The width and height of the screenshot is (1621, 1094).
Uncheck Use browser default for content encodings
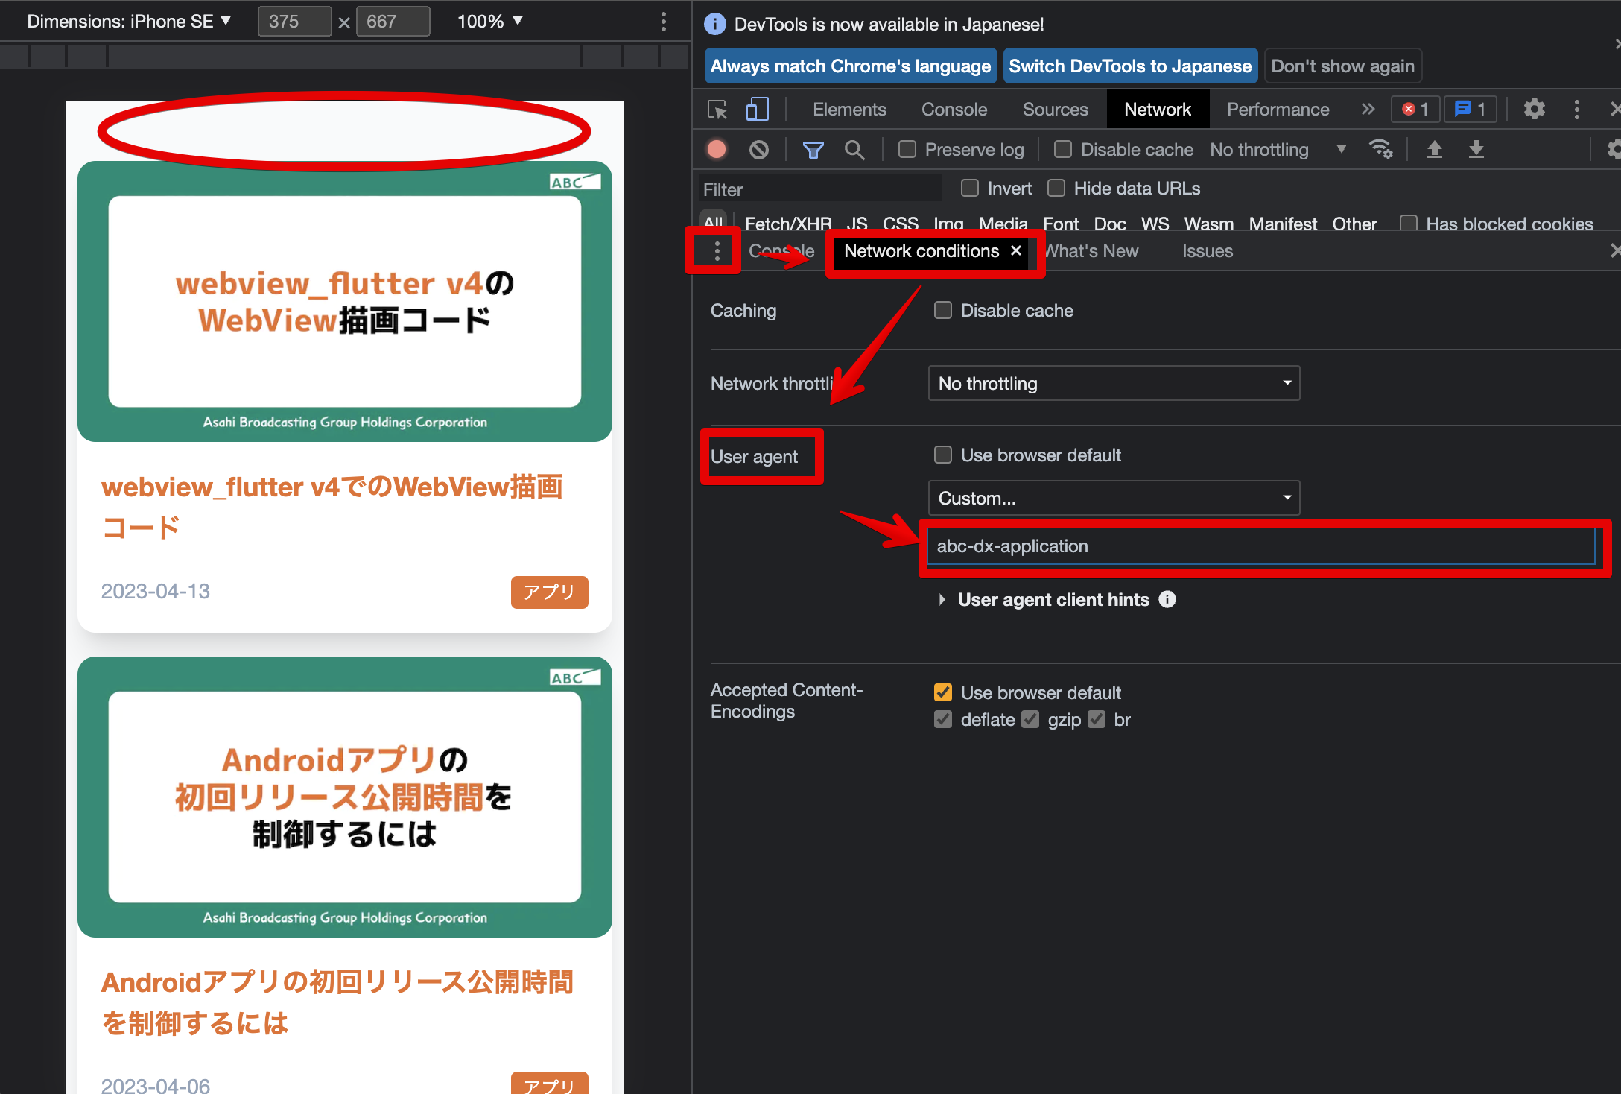point(943,692)
